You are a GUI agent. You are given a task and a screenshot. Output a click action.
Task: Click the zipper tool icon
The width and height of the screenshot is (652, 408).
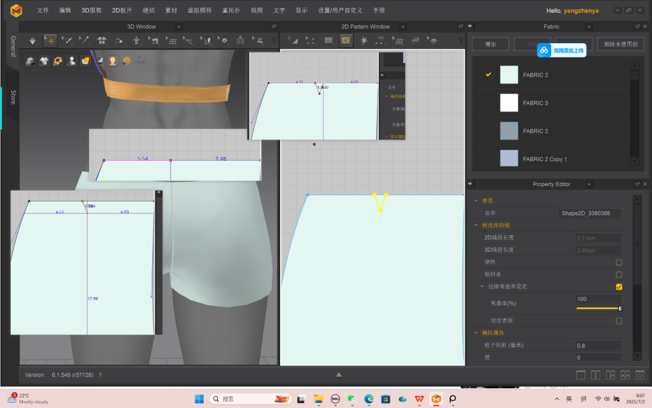click(241, 41)
